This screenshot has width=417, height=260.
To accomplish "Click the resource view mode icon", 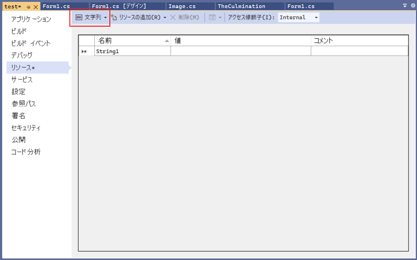I will [212, 18].
